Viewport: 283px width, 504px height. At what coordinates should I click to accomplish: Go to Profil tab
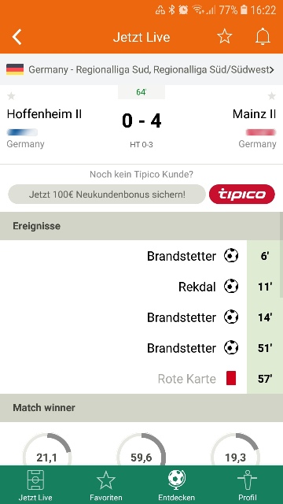[x=247, y=485]
